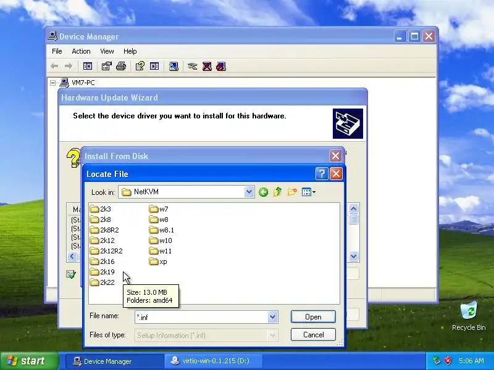Screen dimensions: 494x370
Task: Open Properties icon in Device Manager toolbar
Action: [x=106, y=66]
